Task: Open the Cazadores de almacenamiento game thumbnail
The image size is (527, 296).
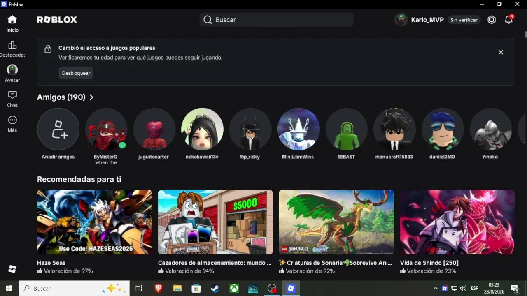Action: pos(215,222)
